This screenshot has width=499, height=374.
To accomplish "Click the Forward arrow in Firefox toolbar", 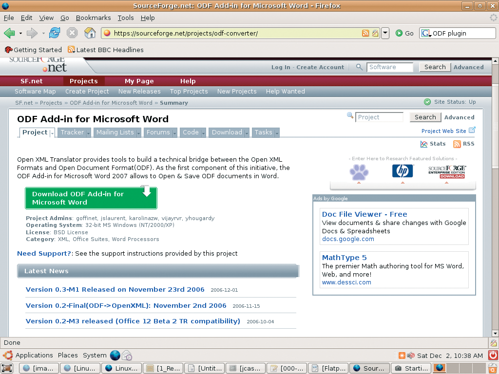I will pyautogui.click(x=32, y=33).
